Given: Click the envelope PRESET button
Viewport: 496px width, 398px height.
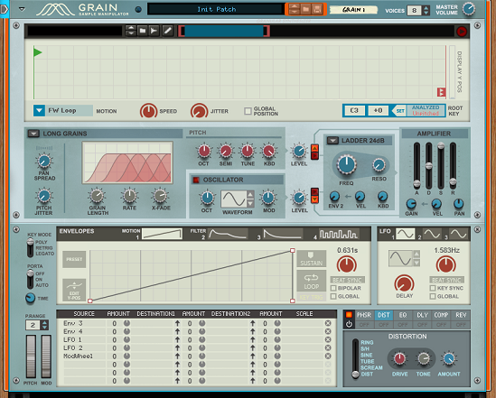Looking at the screenshot, I should pyautogui.click(x=74, y=259).
